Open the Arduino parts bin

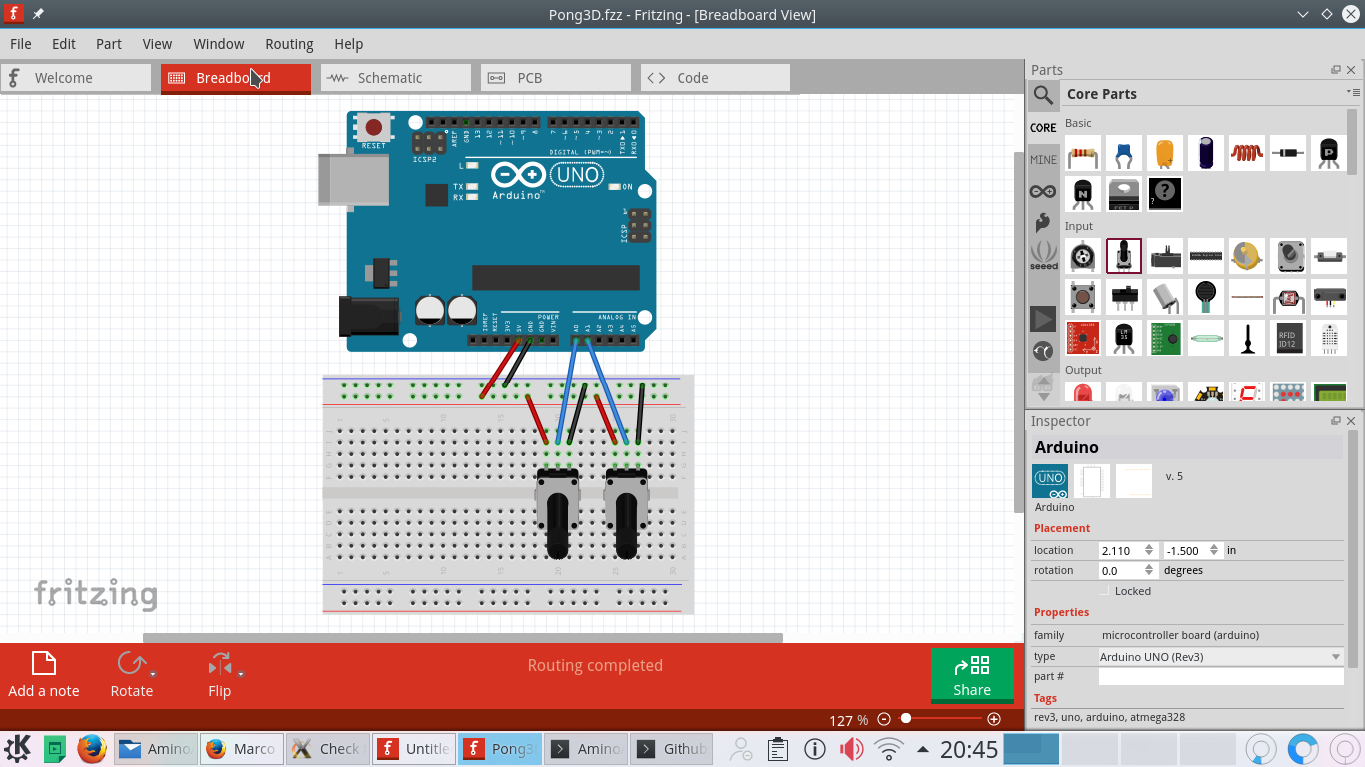point(1043,191)
